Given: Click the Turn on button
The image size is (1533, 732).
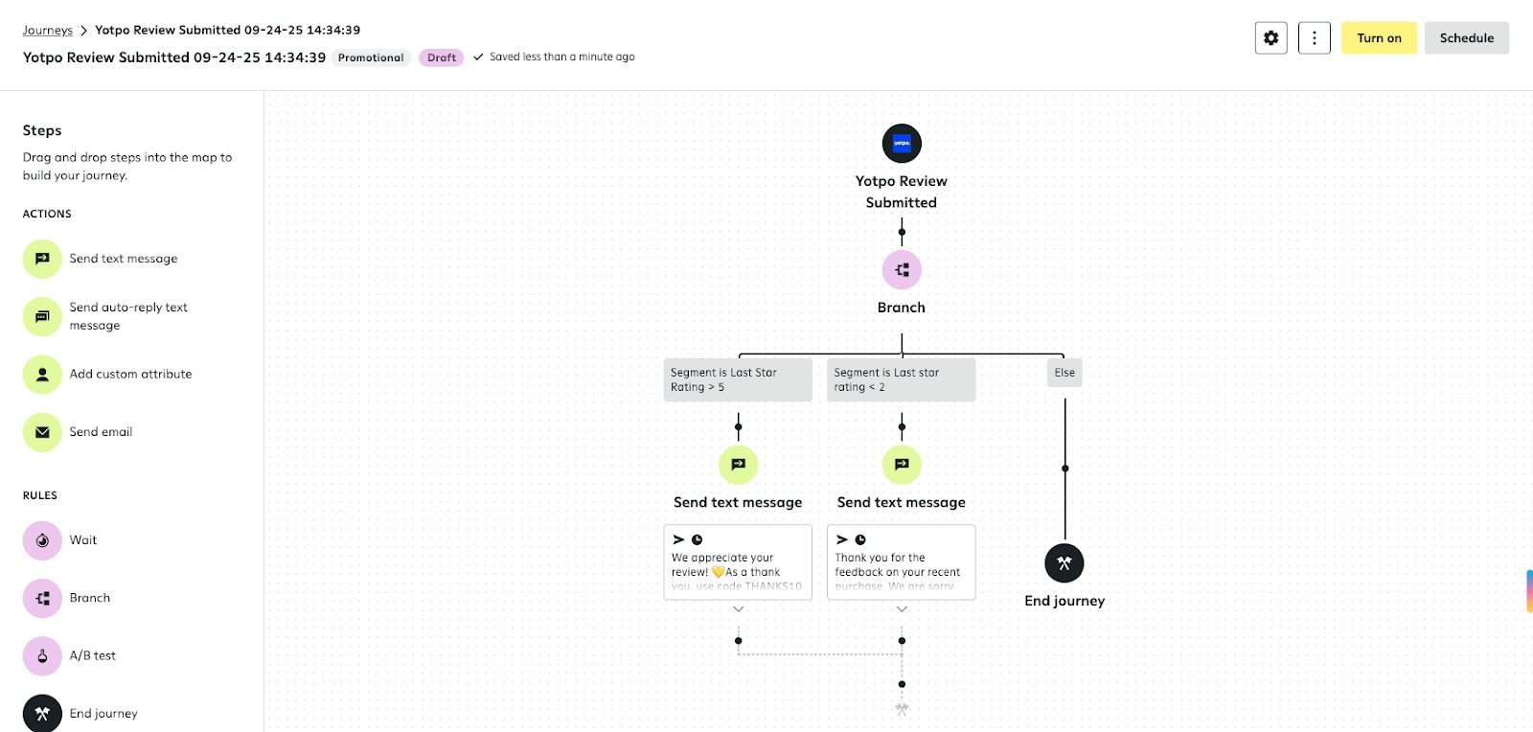Looking at the screenshot, I should [1379, 38].
